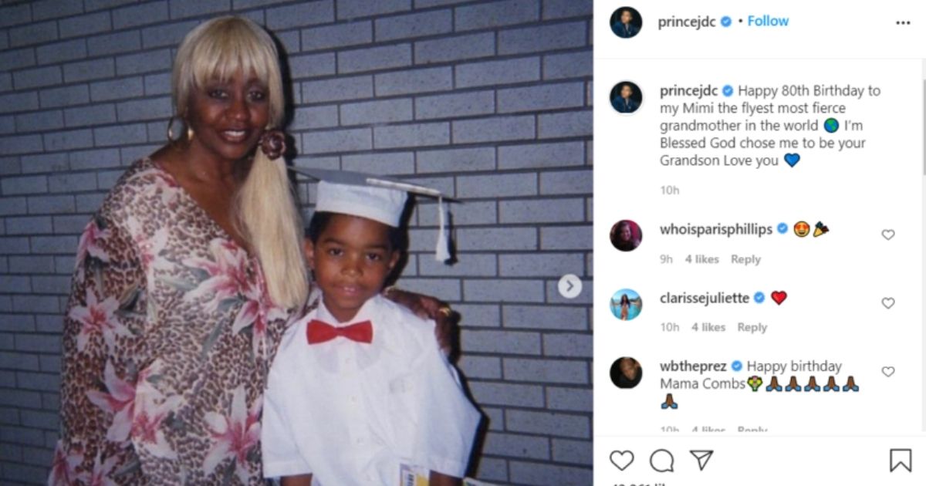Like the wbtheprez comment
The image size is (926, 486).
pos(888,372)
